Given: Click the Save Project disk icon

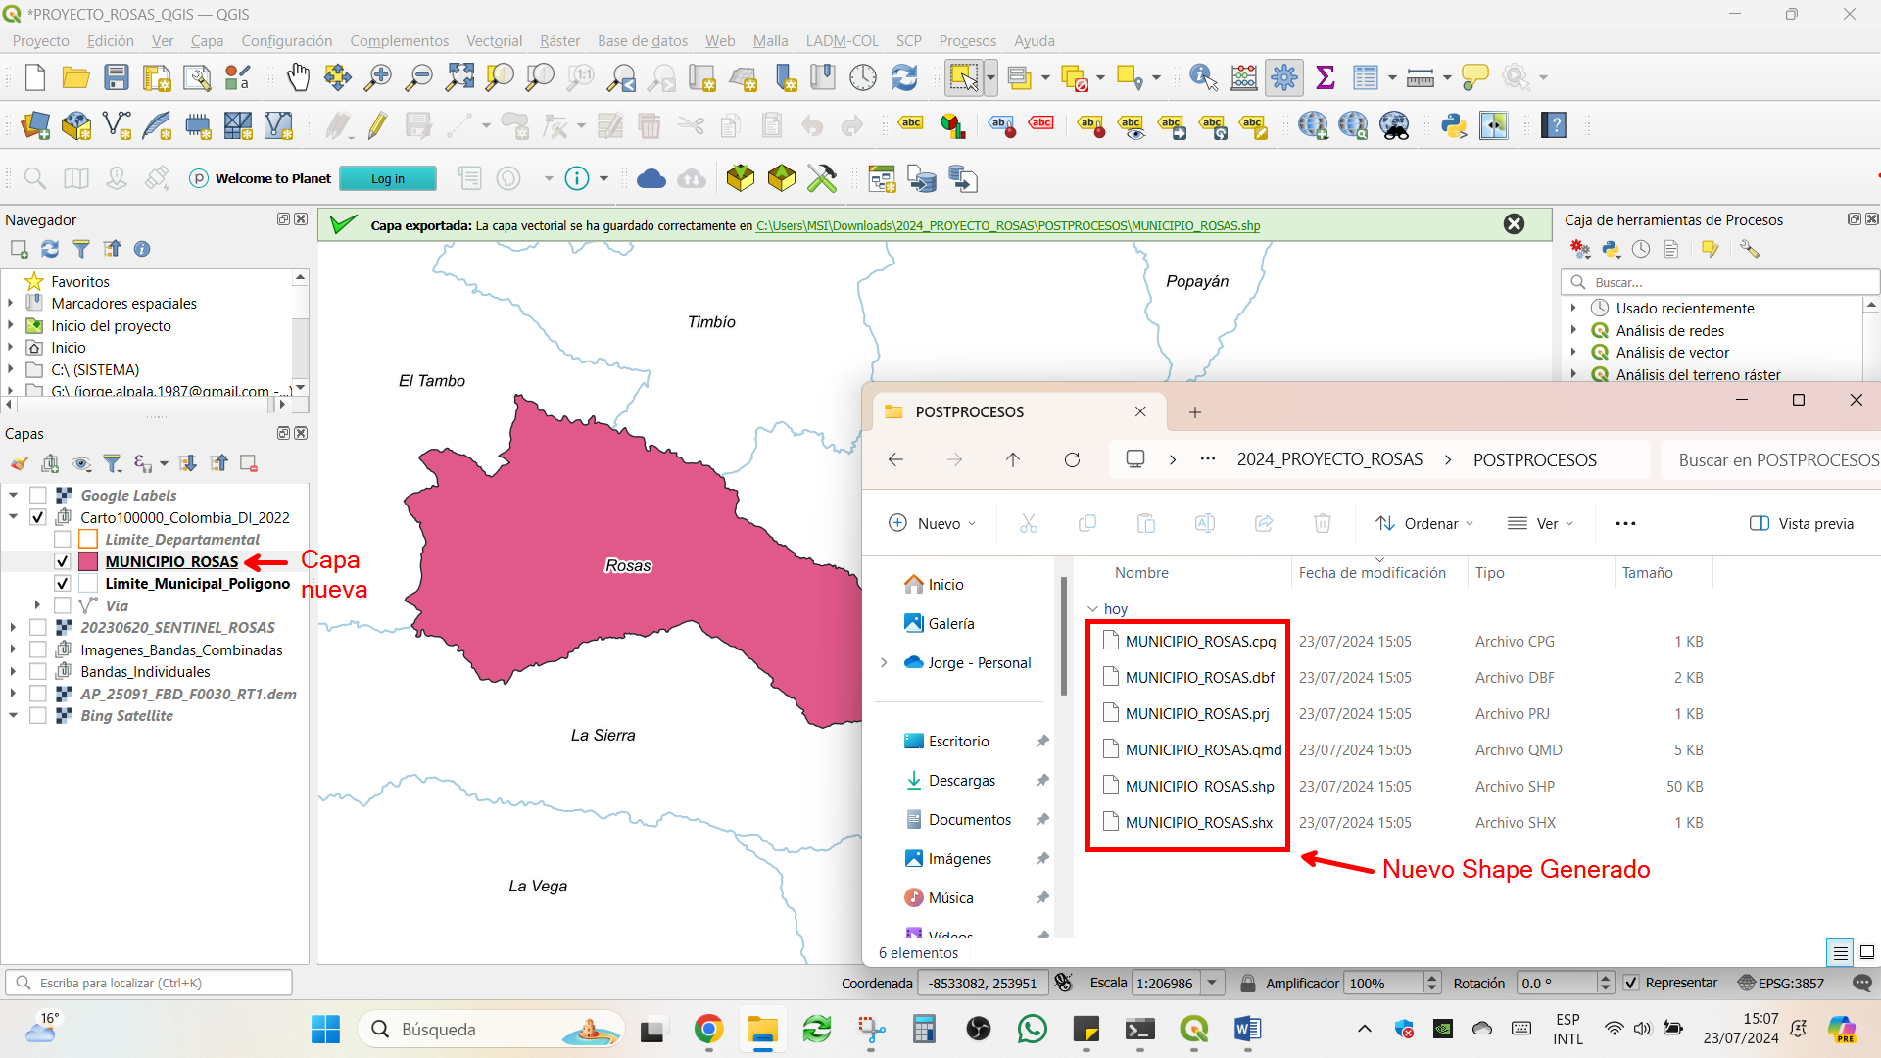Looking at the screenshot, I should (x=117, y=77).
